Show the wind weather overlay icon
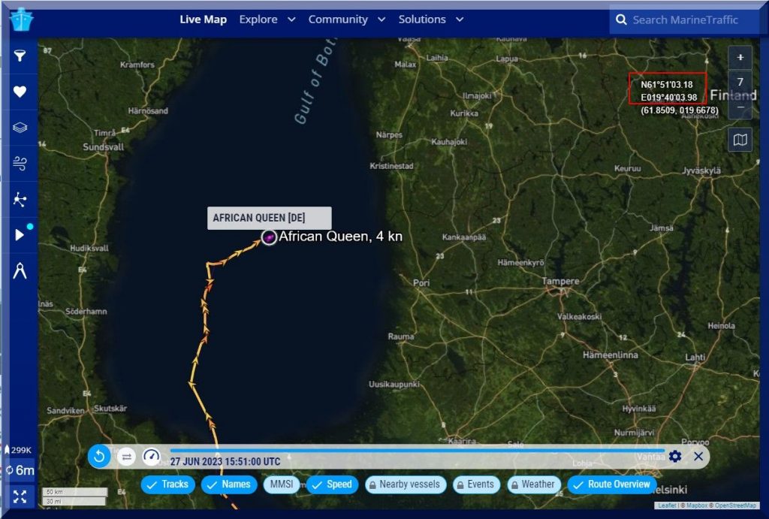769x519 pixels. pyautogui.click(x=20, y=163)
